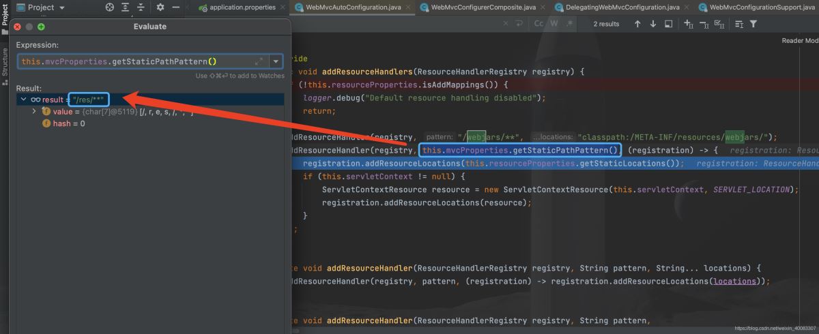Click select all occurrences icon
The image size is (819, 334).
[721, 24]
